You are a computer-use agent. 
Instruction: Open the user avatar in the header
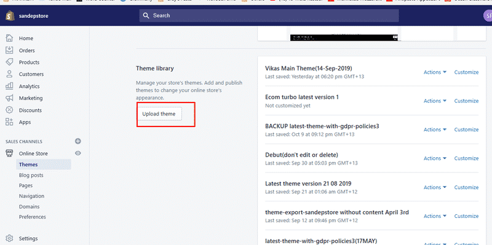tap(488, 16)
